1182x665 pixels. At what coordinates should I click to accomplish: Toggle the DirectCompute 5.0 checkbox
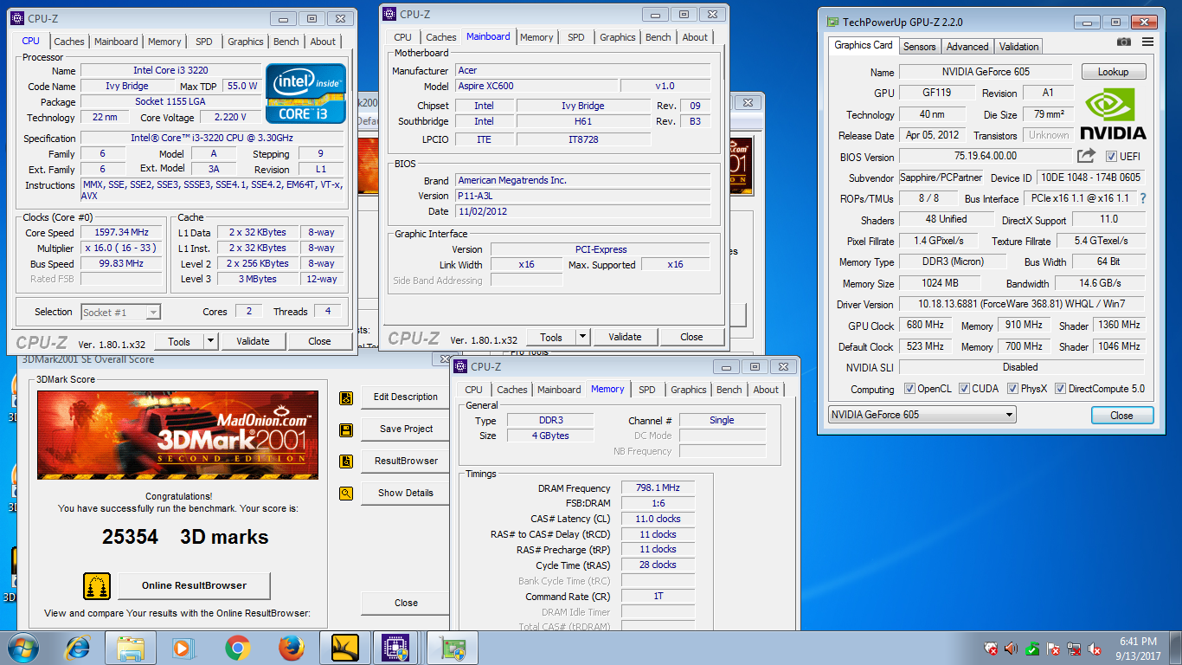[1061, 389]
